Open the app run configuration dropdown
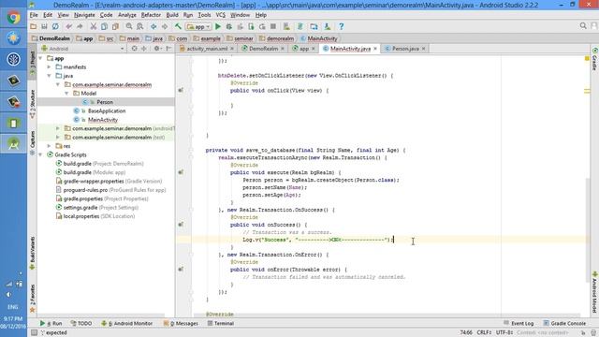 click(198, 27)
